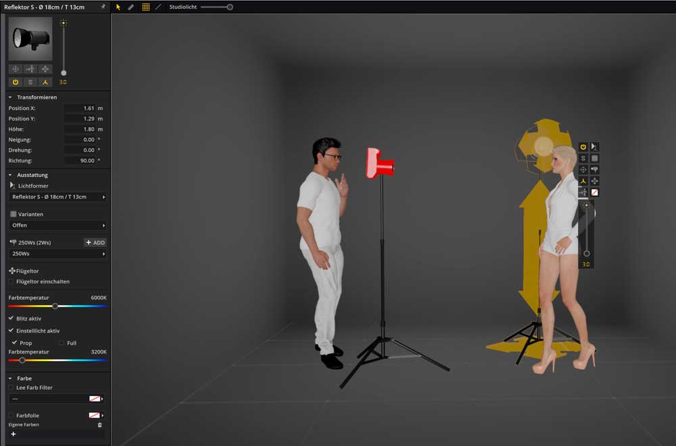Enable the Farbfolie checkbox
This screenshot has width=676, height=446.
[x=11, y=416]
